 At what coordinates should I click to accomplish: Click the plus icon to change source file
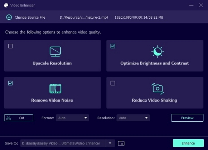tap(9, 17)
